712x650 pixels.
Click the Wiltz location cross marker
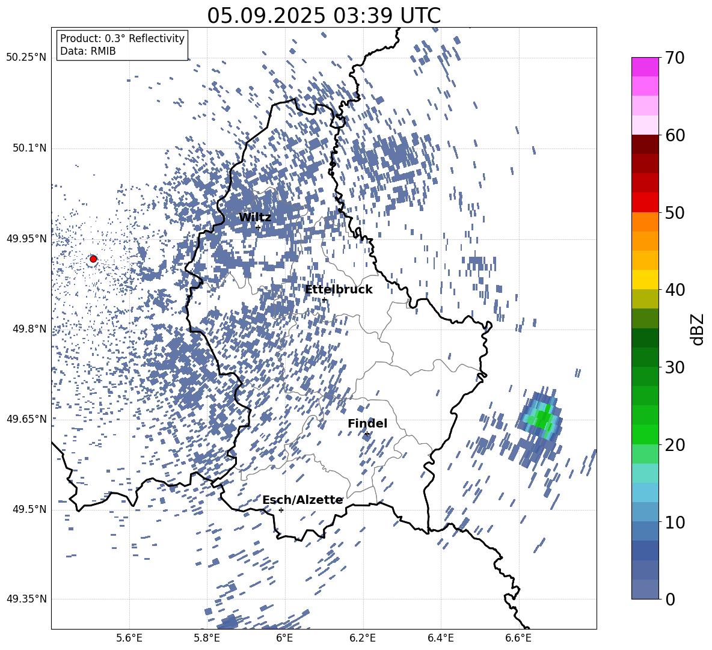click(259, 227)
